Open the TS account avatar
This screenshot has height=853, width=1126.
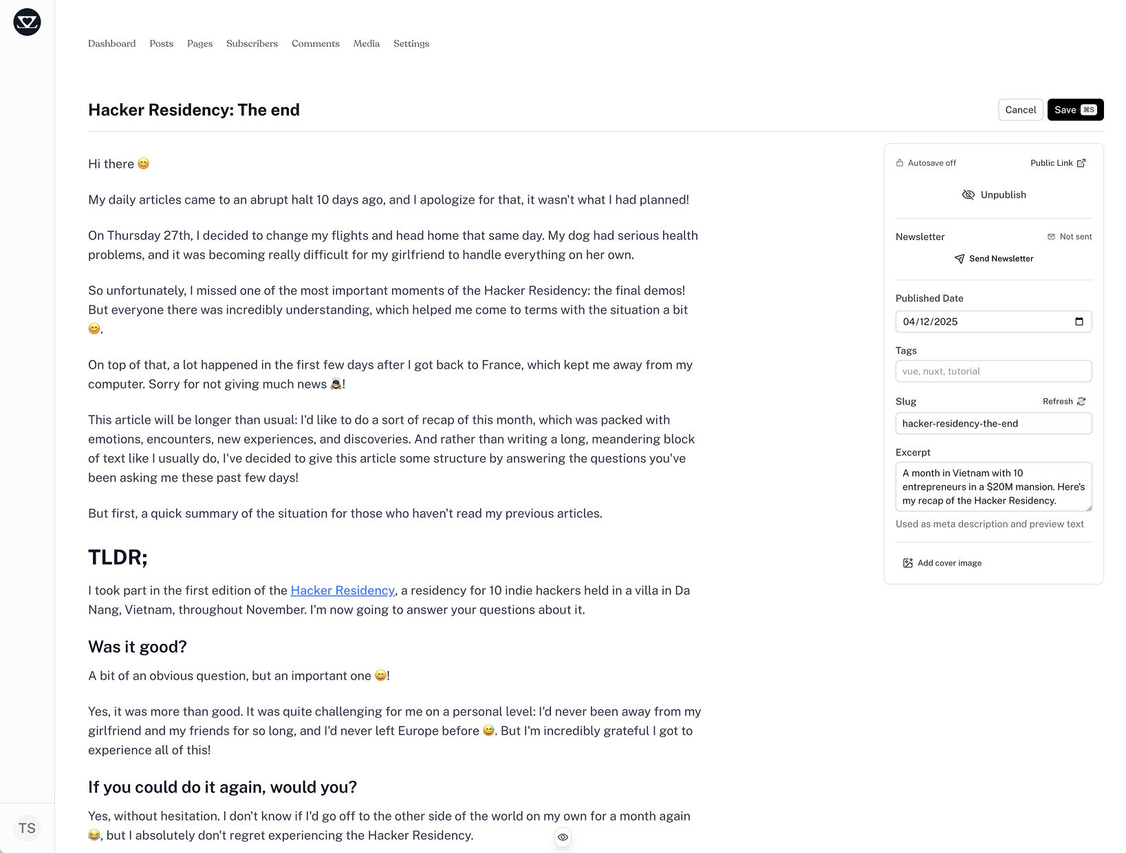(x=27, y=828)
